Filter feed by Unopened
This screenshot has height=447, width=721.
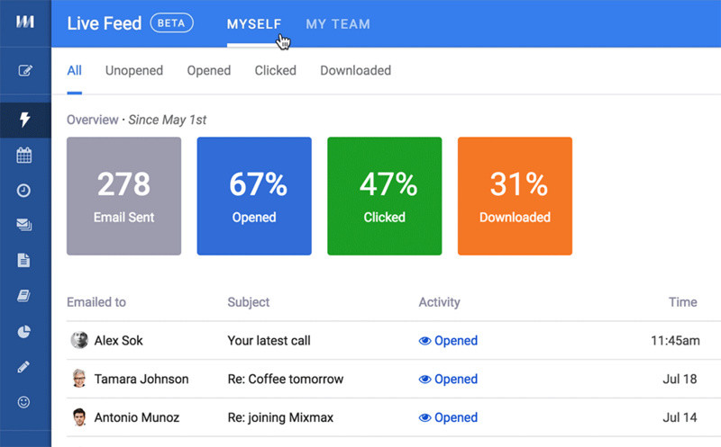click(134, 70)
